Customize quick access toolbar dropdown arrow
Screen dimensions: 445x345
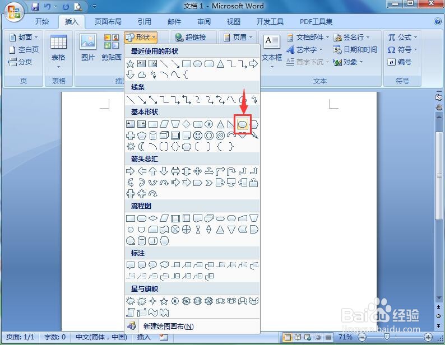[x=95, y=6]
